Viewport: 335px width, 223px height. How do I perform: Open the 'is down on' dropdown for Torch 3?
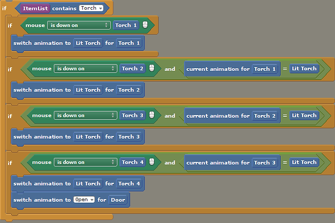coord(85,116)
